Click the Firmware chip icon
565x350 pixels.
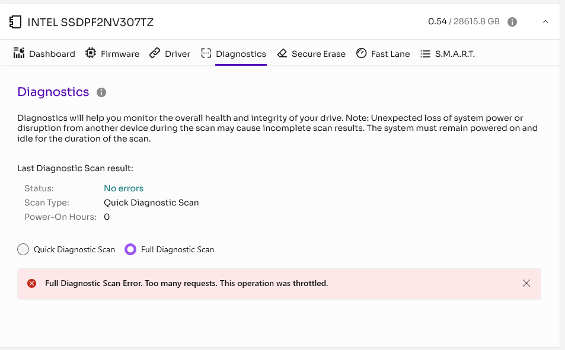coord(91,53)
